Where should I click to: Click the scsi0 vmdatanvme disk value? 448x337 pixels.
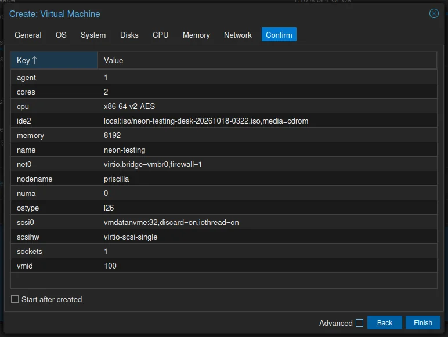click(x=171, y=222)
